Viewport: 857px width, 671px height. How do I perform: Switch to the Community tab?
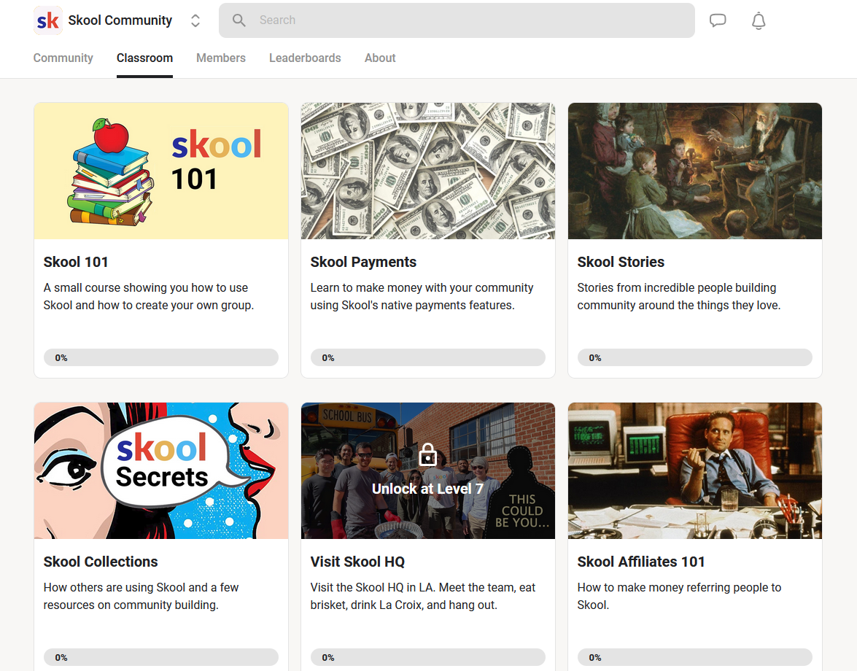pyautogui.click(x=63, y=58)
